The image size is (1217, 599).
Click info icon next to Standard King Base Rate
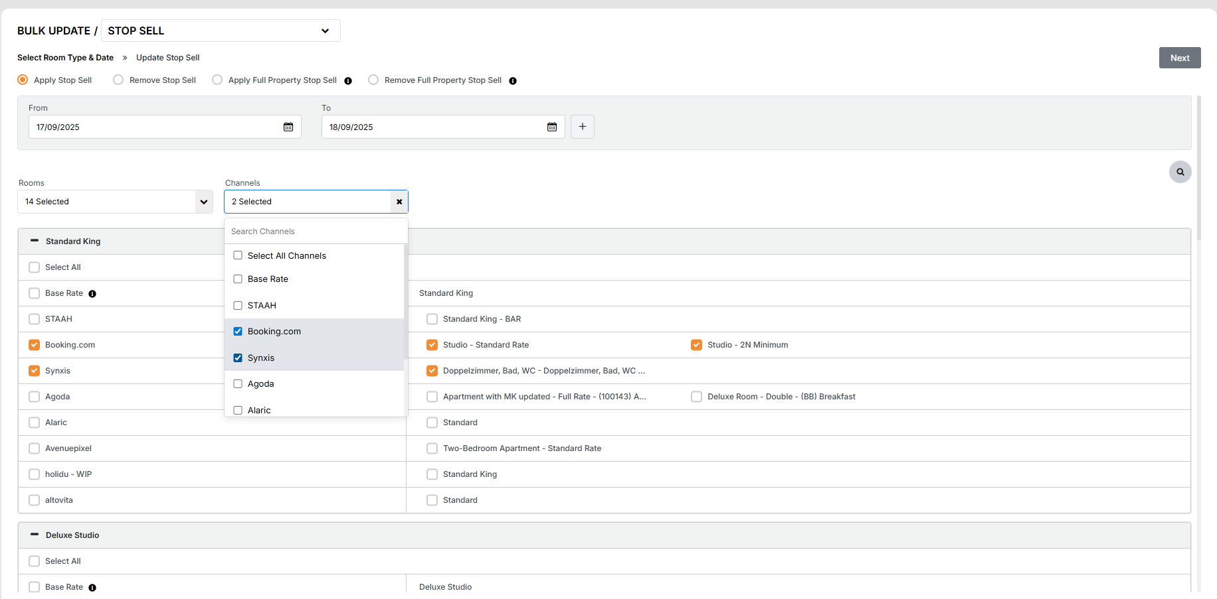[92, 294]
